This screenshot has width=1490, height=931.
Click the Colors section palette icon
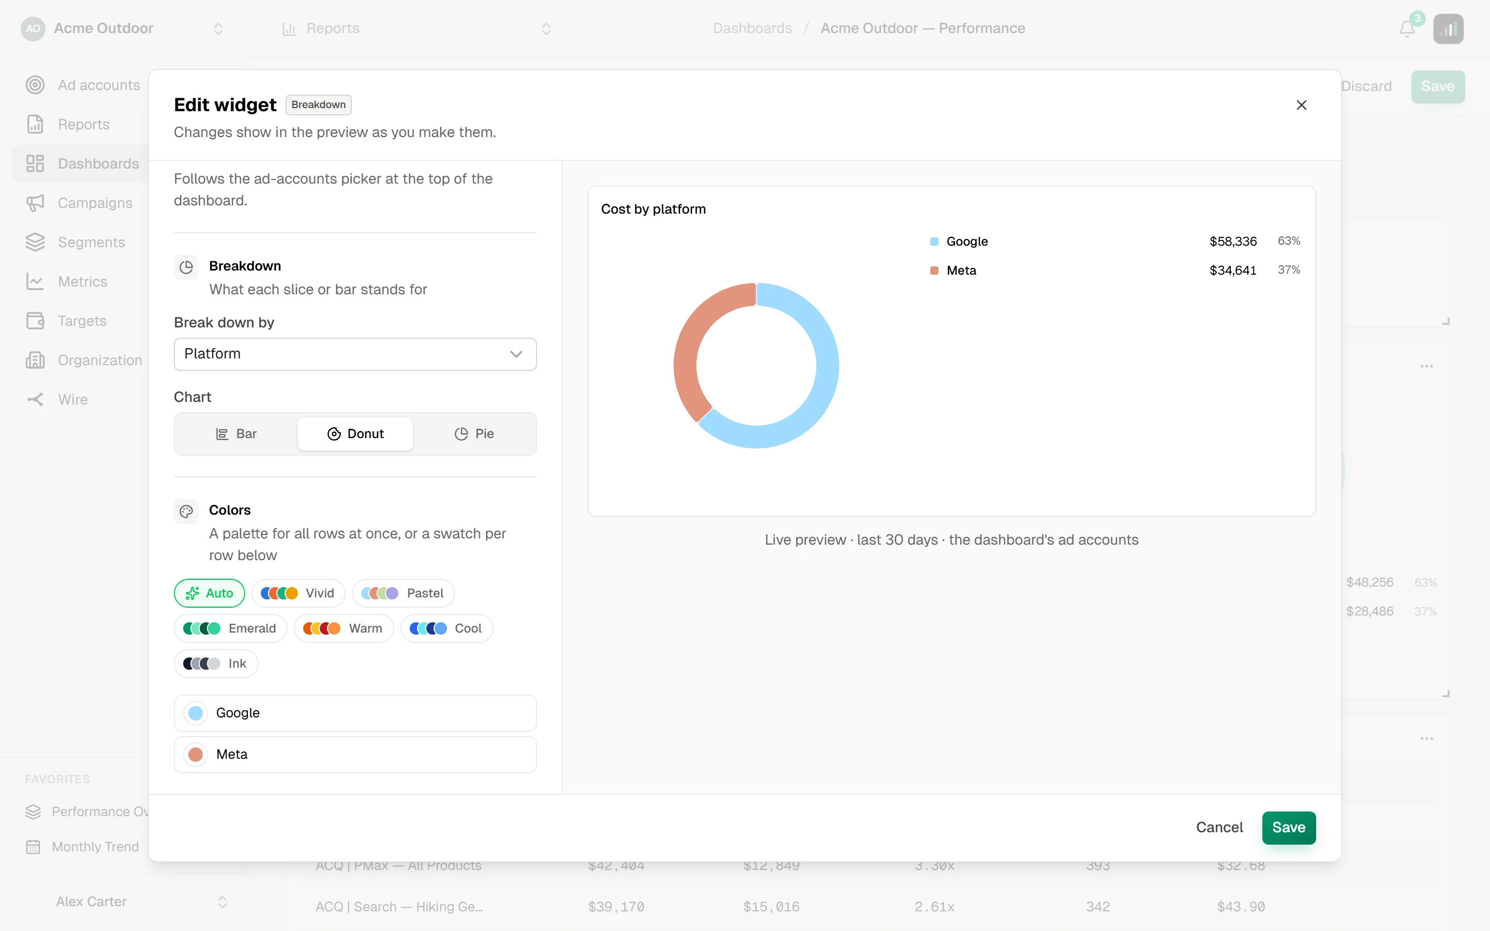click(x=186, y=511)
